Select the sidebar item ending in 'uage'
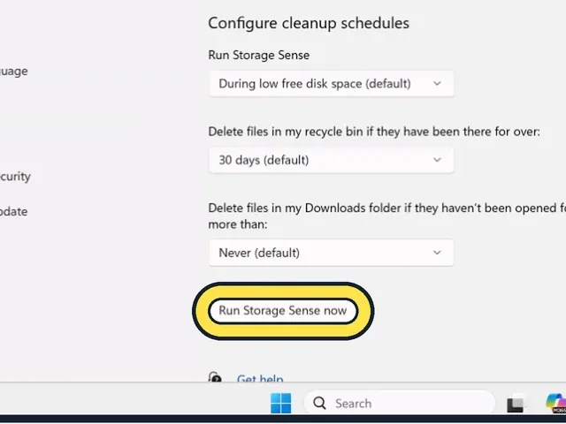Screen dimensions: 566x424 click(14, 72)
